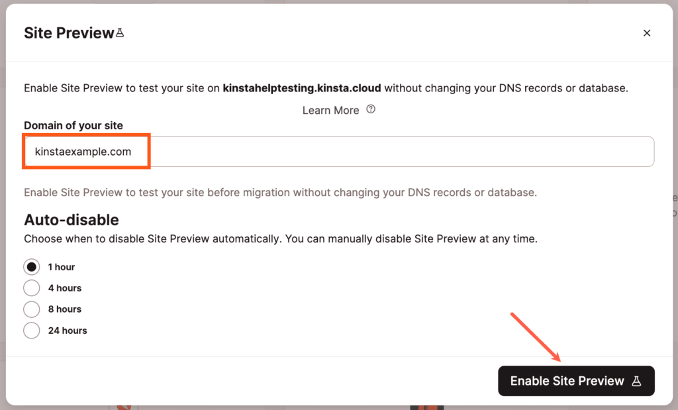Close the Site Preview dialog
This screenshot has width=678, height=410.
tap(647, 33)
